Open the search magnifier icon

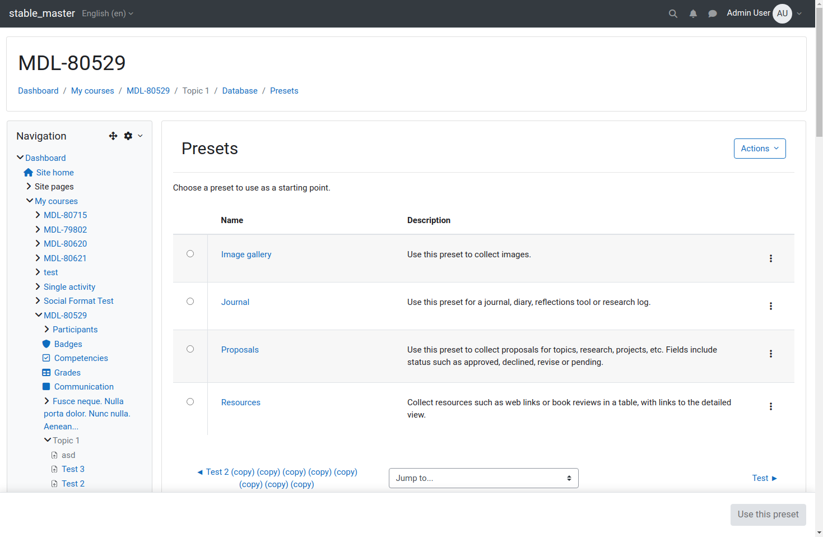[673, 13]
